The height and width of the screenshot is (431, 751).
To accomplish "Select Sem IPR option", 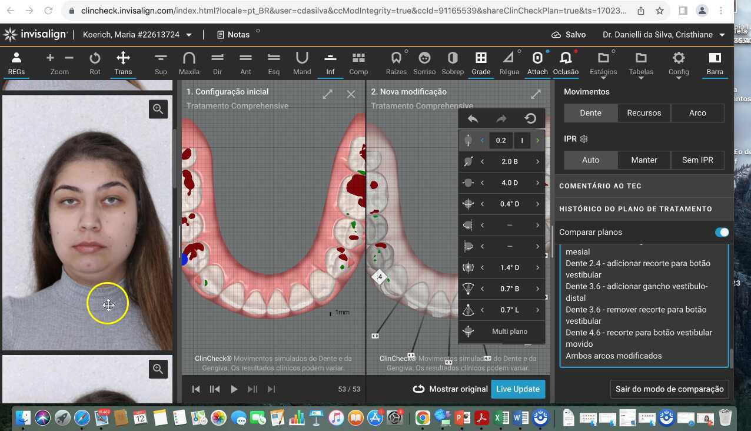I will (x=697, y=160).
